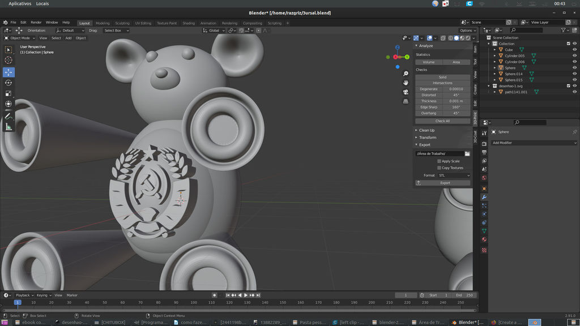Activate the Rotate tool
Screen dimensions: 580x326
(x=8, y=83)
